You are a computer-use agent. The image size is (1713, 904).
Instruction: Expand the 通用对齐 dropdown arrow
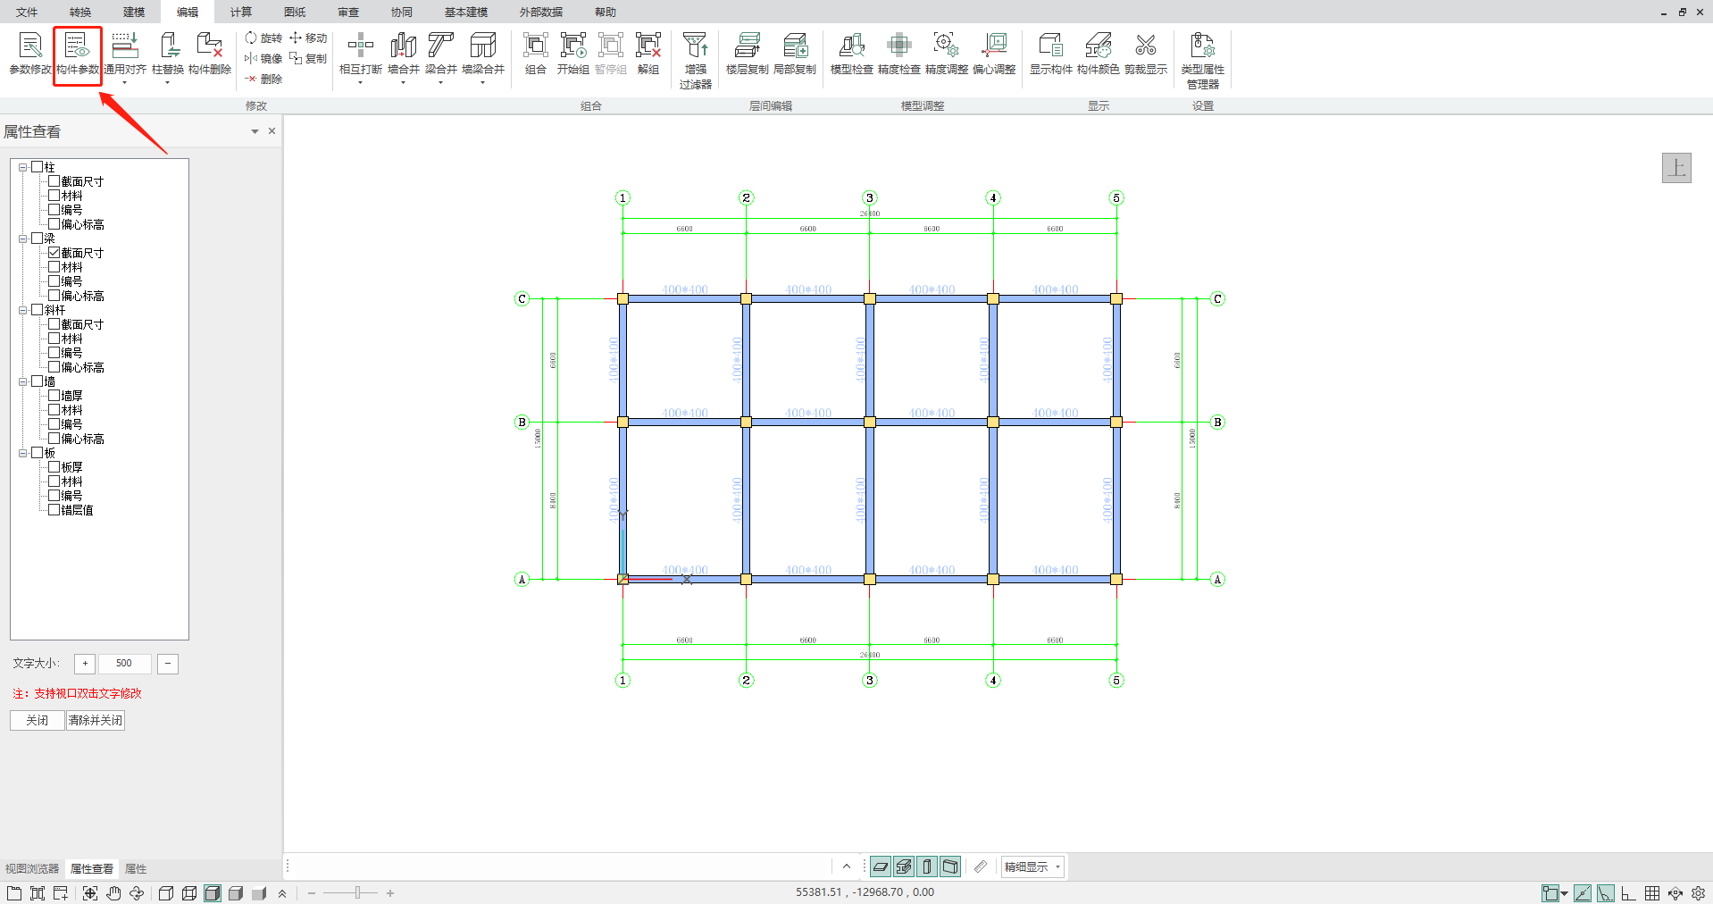[124, 83]
